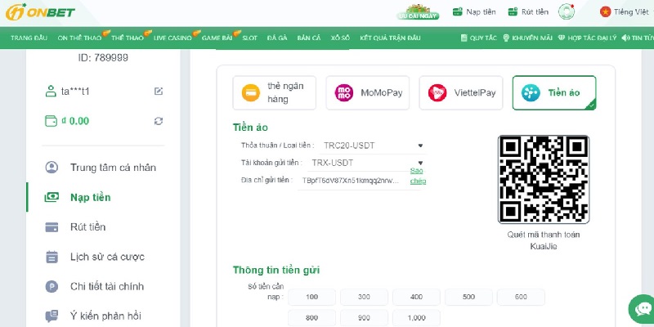Viewport: 654px width, 327px height.
Task: Open the user avatar in header
Action: 567,11
